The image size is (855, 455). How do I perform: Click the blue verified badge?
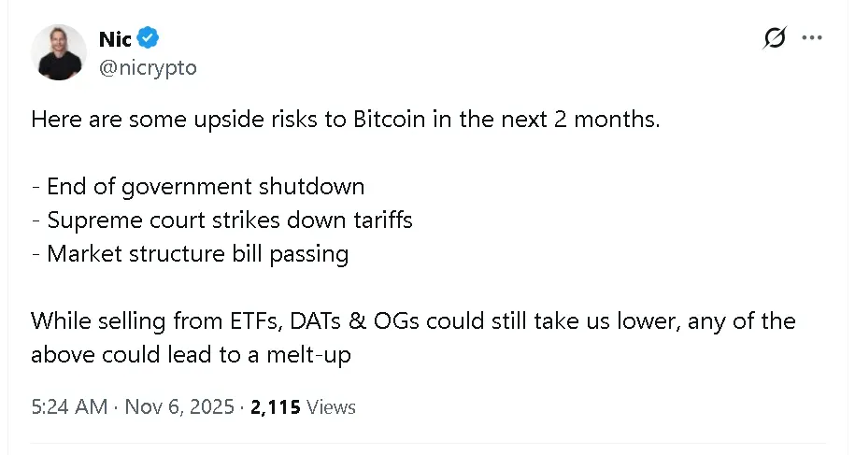point(149,38)
